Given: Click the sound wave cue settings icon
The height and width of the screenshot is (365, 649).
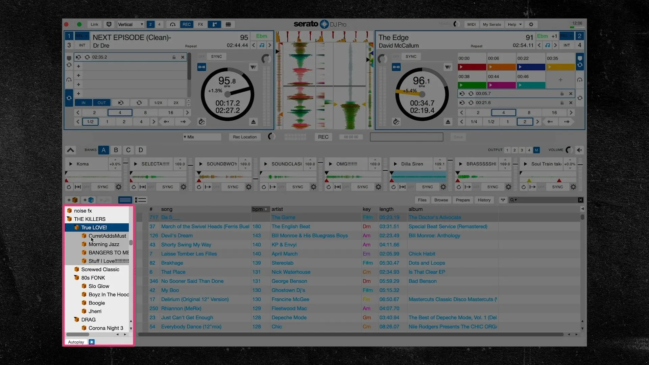Looking at the screenshot, I should tap(173, 24).
